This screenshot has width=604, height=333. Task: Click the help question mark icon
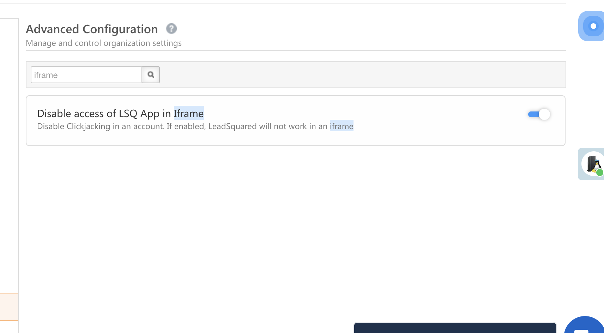coord(171,29)
